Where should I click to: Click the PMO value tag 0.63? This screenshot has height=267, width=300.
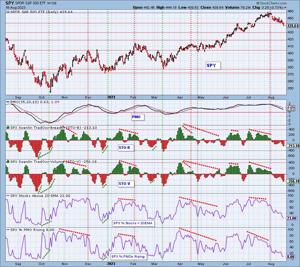tap(291, 109)
